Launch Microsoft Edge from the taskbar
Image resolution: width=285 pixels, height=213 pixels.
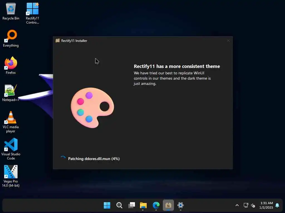[x=156, y=205]
